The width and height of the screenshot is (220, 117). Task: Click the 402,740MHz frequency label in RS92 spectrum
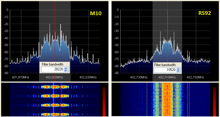167,77
